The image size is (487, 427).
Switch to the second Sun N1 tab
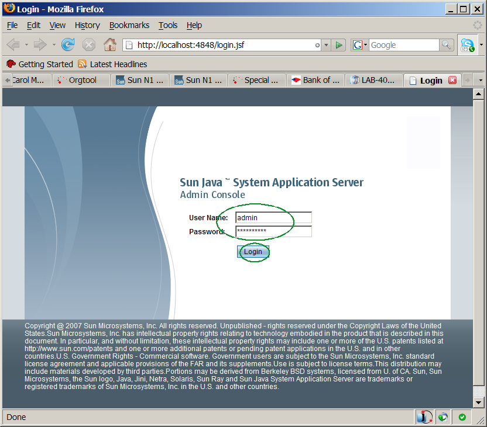tap(198, 80)
